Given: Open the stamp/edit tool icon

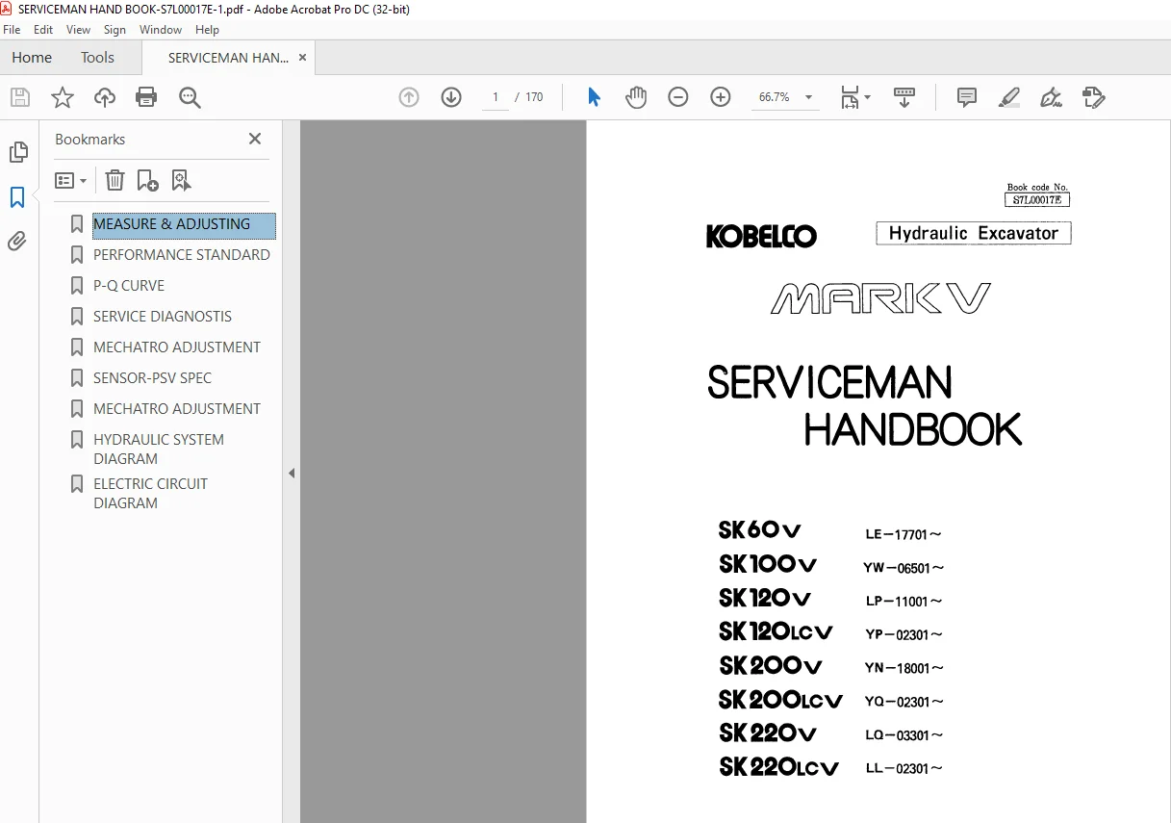Looking at the screenshot, I should point(1094,97).
